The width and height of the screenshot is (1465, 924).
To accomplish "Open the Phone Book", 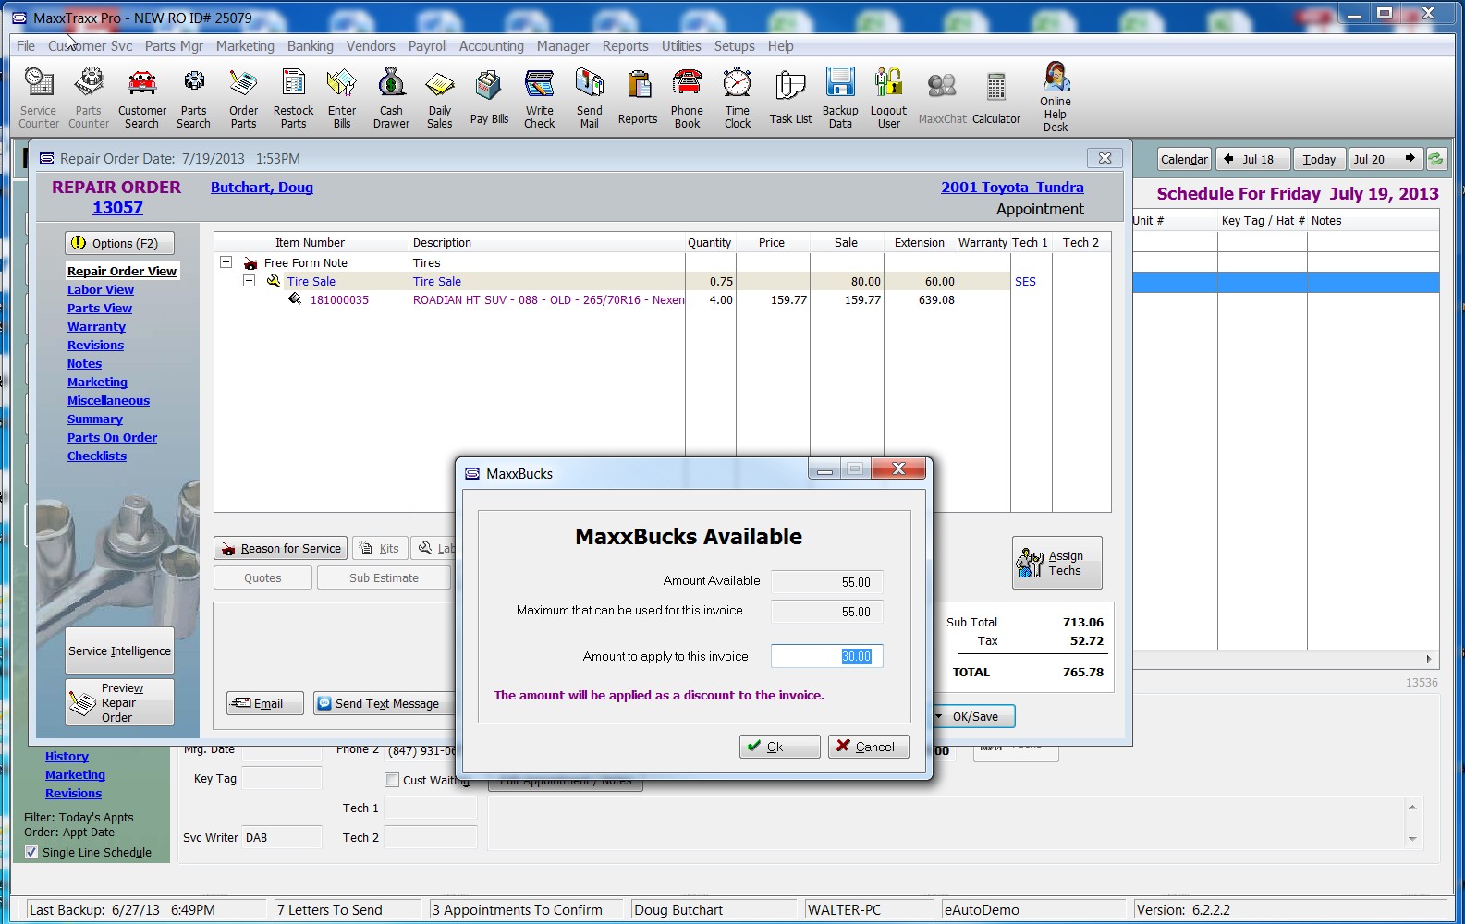I will (687, 98).
